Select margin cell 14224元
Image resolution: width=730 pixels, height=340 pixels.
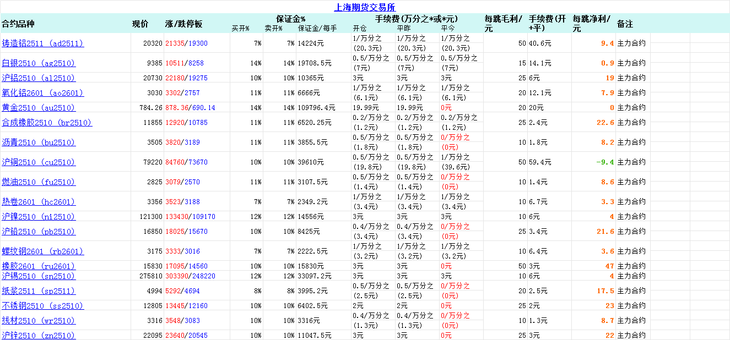[x=310, y=43]
